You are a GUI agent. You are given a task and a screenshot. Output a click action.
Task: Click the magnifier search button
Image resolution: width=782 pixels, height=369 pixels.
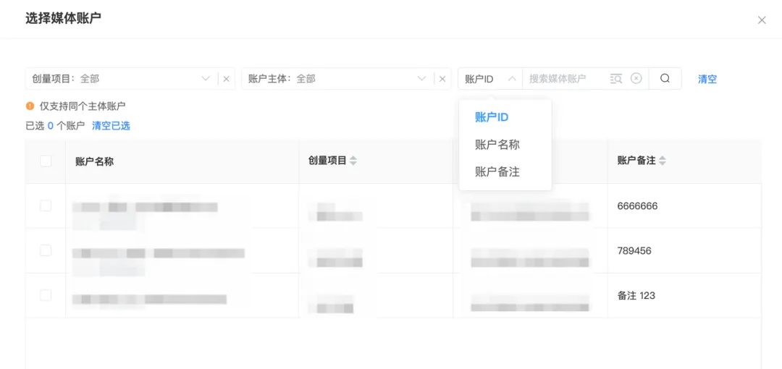click(665, 79)
